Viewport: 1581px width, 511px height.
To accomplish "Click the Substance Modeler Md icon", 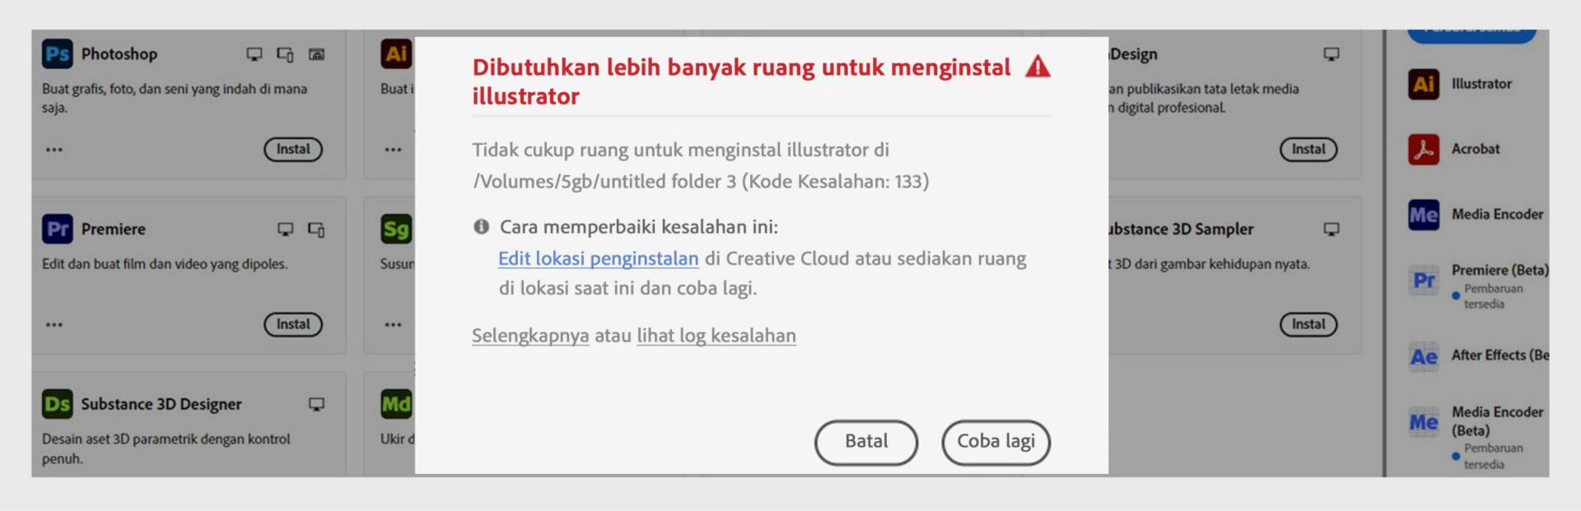I will tap(396, 404).
